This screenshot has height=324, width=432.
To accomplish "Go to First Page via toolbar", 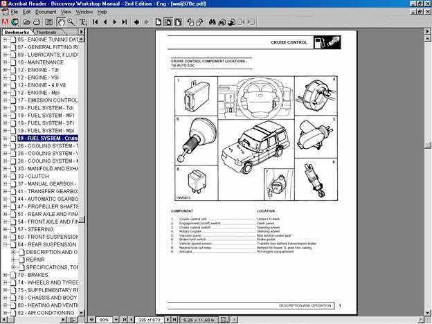I will [96, 22].
